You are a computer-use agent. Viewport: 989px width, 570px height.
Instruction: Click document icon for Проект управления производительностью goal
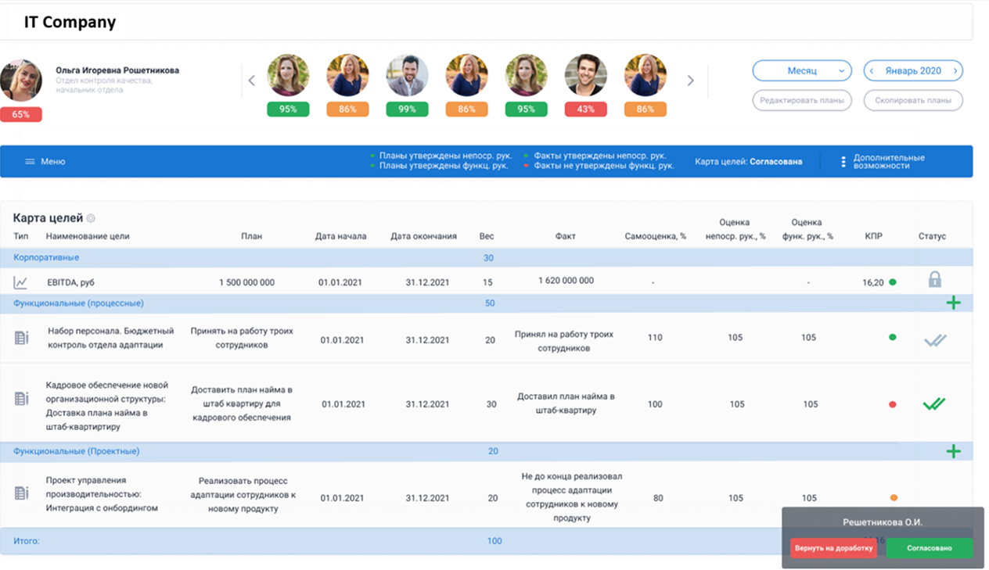(x=22, y=493)
